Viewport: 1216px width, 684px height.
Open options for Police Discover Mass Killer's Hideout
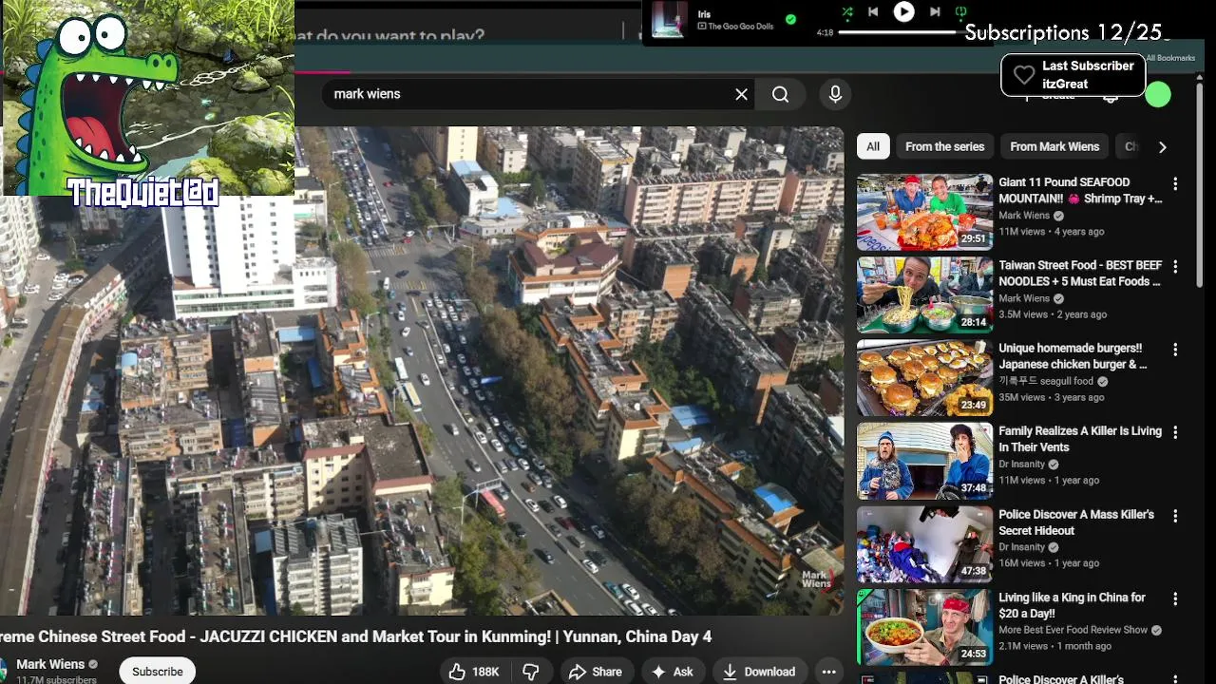1175,516
